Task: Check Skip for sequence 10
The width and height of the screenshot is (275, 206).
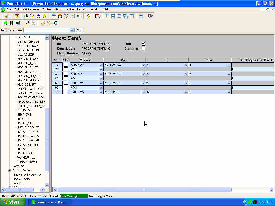Action: click(x=66, y=65)
